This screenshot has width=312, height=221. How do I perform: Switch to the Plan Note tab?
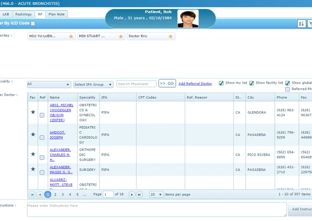point(57,14)
